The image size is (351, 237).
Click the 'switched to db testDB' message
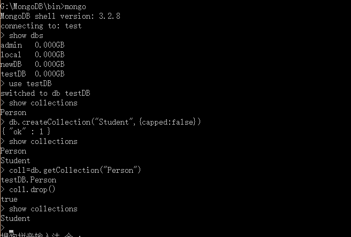[x=45, y=93]
